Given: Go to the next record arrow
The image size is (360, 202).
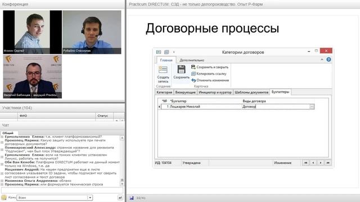Looking at the screenshot, I should click(x=321, y=163).
